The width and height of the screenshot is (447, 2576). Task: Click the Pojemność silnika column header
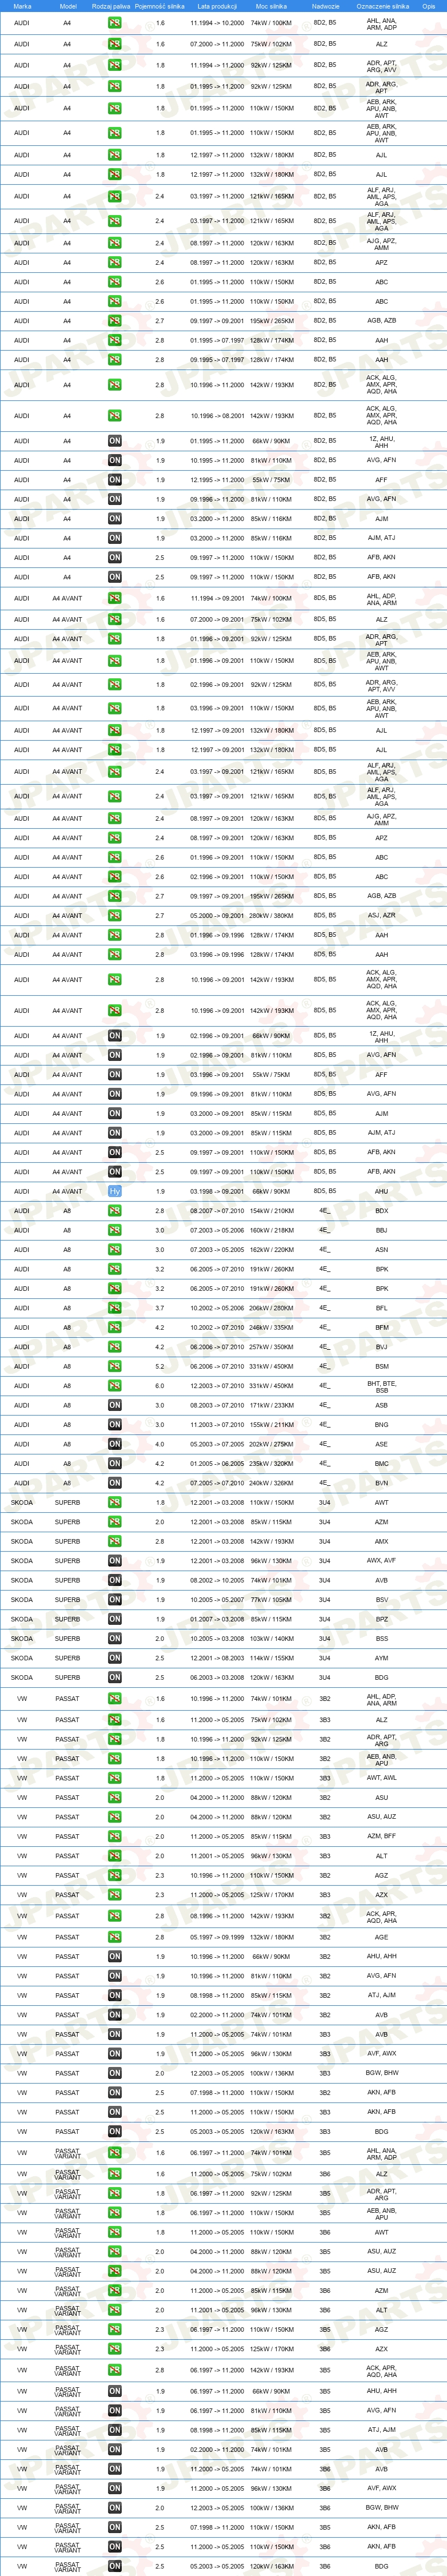(x=160, y=6)
